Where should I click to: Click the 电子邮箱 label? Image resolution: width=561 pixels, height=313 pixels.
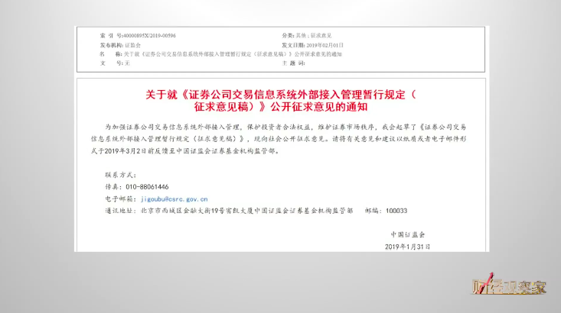[121, 199]
